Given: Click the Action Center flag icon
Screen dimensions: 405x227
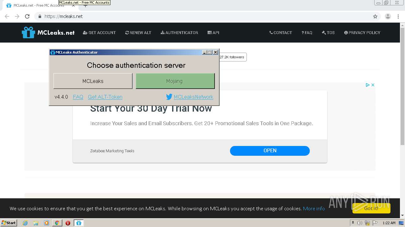Looking at the screenshot, I should tap(375, 223).
